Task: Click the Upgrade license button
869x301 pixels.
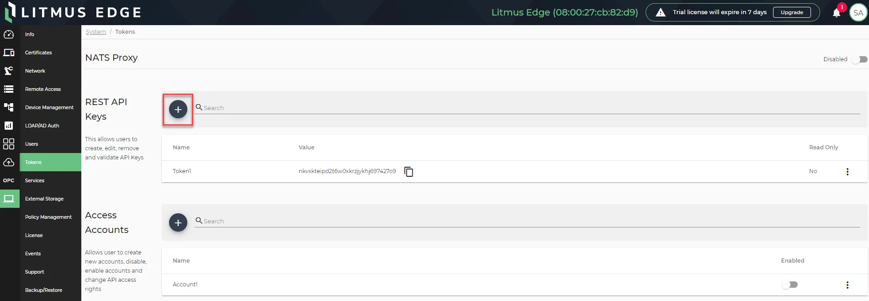Action: [792, 12]
